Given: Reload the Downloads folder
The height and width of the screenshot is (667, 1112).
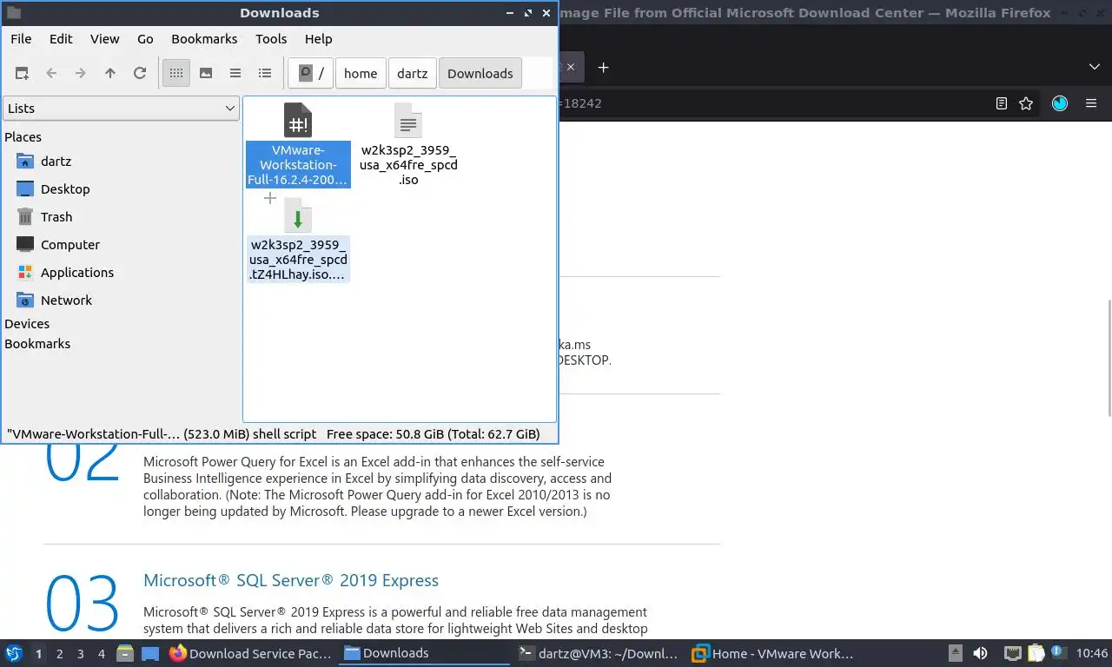Looking at the screenshot, I should tap(140, 74).
